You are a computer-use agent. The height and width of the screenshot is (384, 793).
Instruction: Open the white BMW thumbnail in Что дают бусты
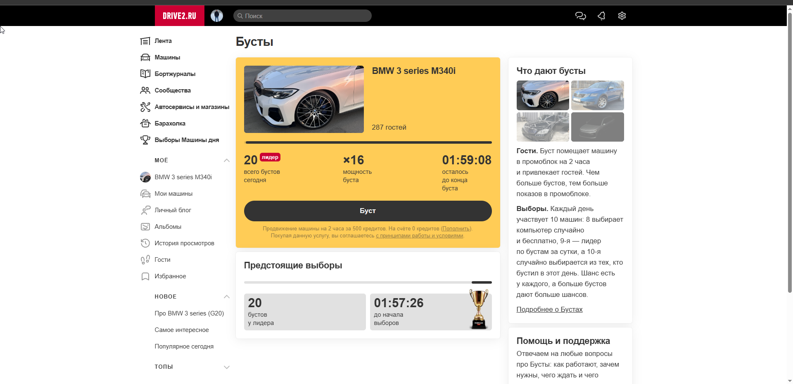click(543, 95)
